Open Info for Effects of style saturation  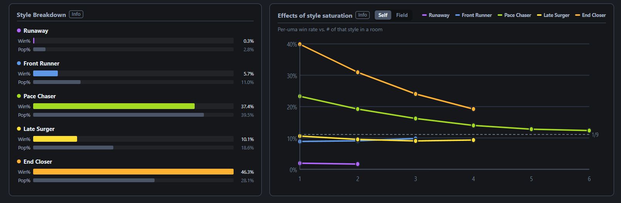tap(362, 15)
